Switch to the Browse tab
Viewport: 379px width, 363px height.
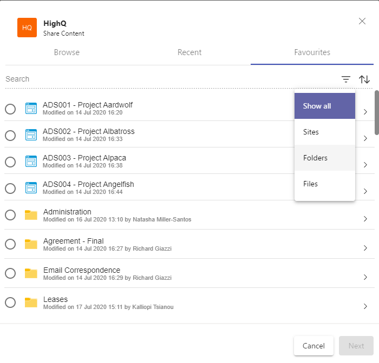67,52
